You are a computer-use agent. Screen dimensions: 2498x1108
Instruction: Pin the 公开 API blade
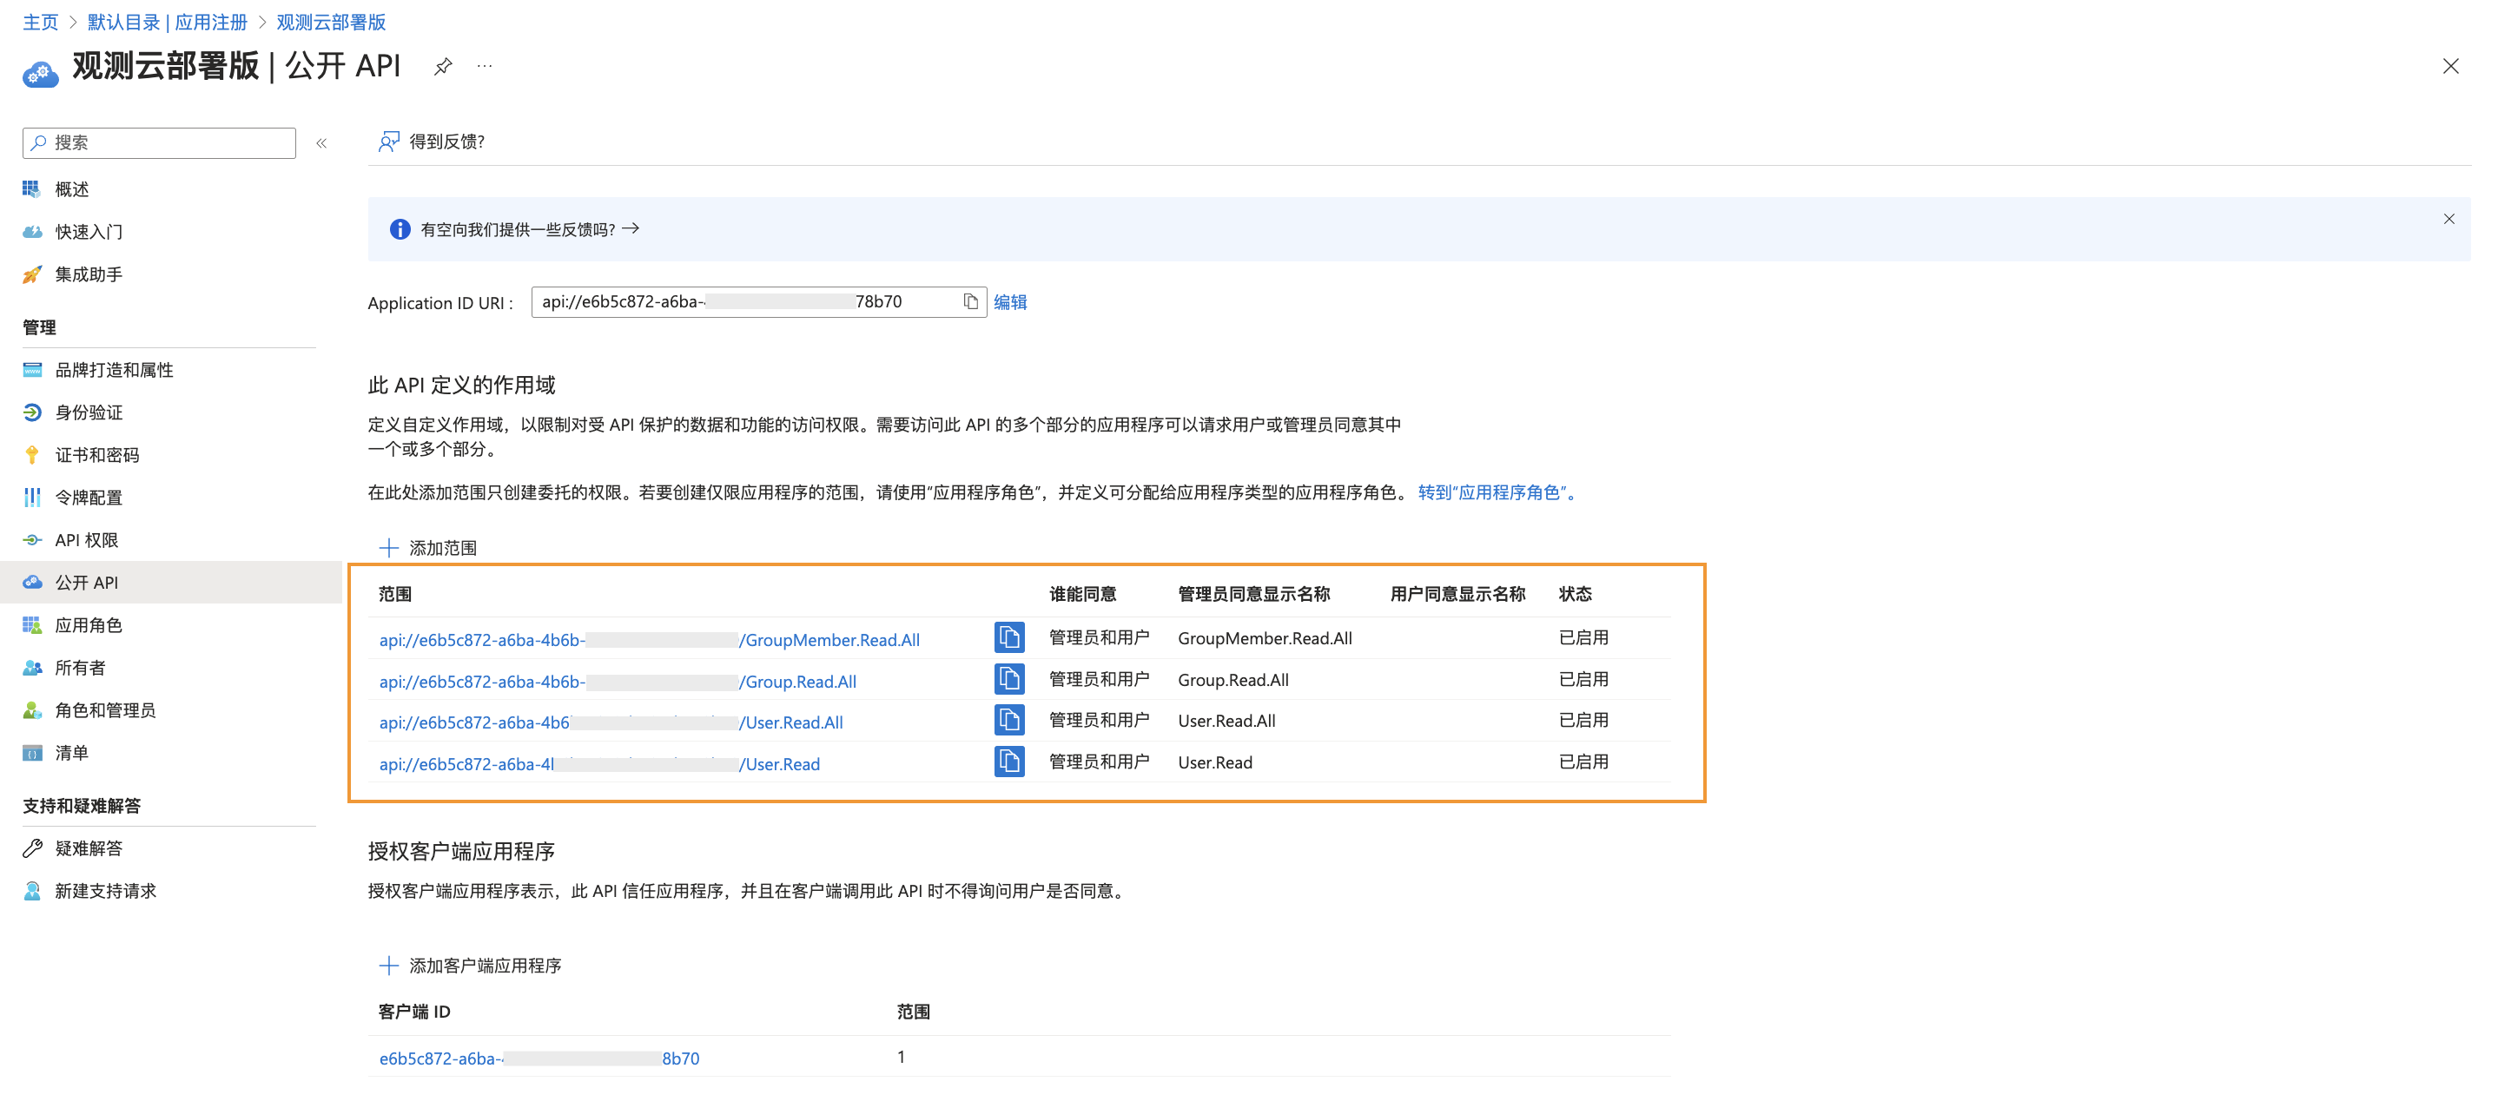(443, 66)
